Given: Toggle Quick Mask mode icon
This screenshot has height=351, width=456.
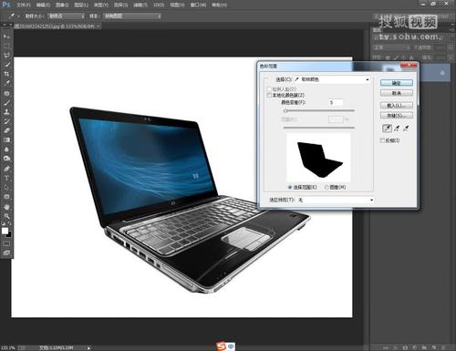Looking at the screenshot, I should (x=6, y=243).
